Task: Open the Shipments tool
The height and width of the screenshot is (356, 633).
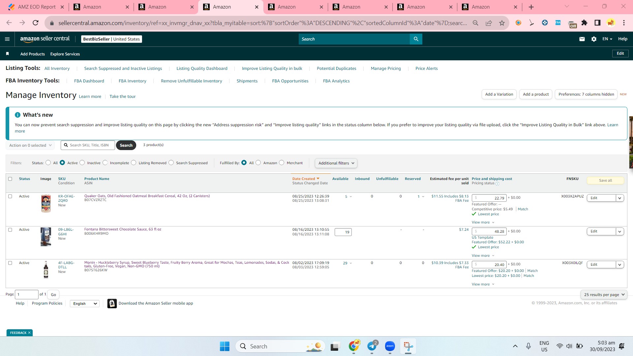Action: pos(247,81)
